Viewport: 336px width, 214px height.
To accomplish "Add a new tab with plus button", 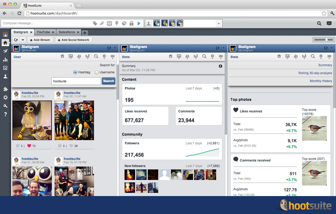I will pos(85,33).
